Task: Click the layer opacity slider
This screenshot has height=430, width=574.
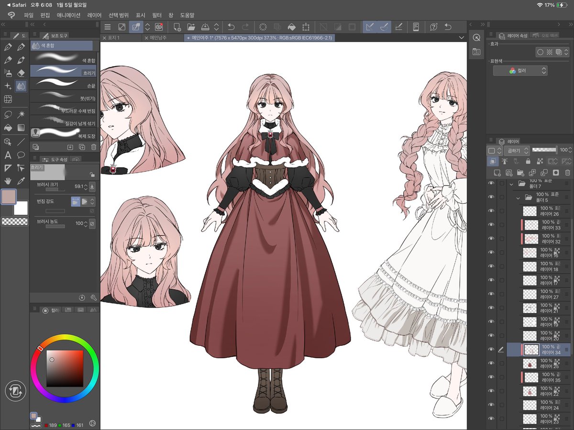Action: [x=545, y=150]
